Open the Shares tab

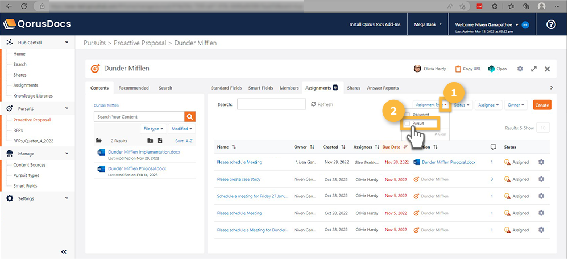coord(354,88)
